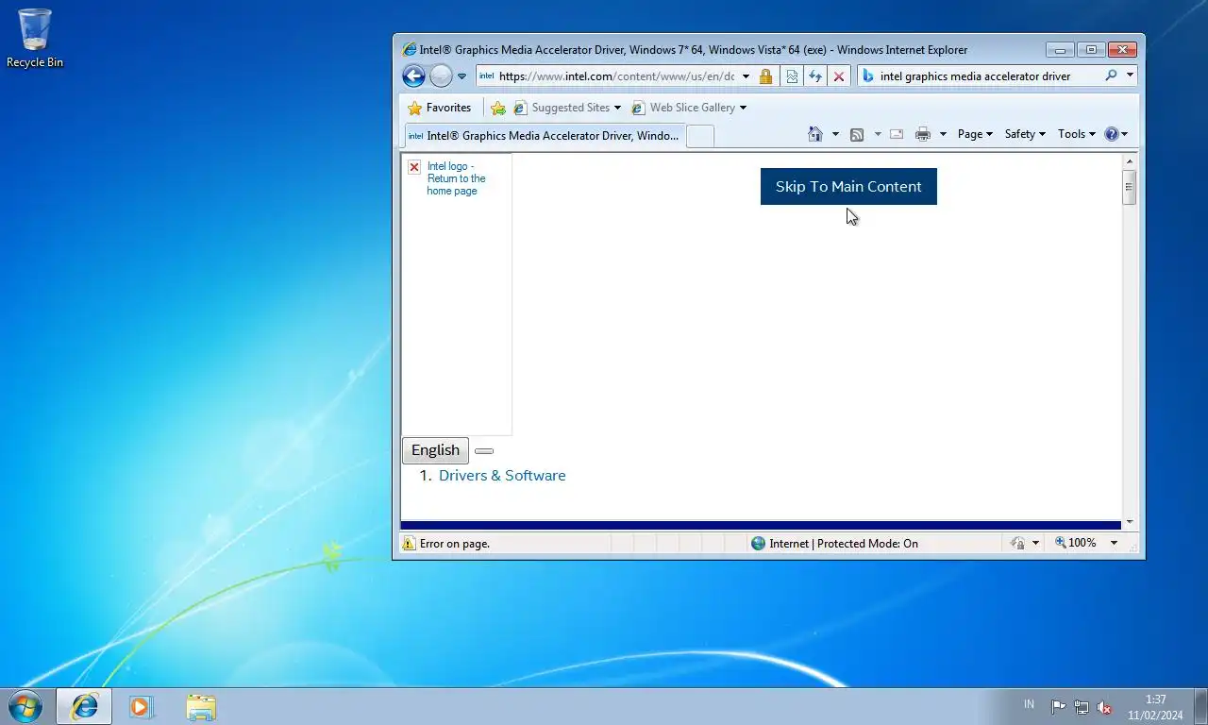Open search provider dropdown arrow
This screenshot has height=725, width=1208.
click(1130, 76)
